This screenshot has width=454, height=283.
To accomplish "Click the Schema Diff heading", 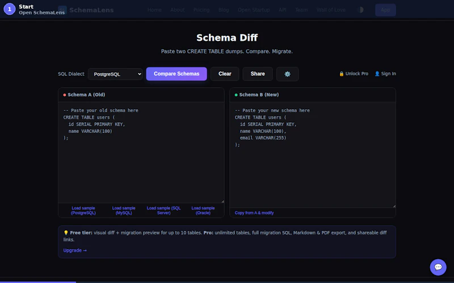I will (227, 37).
